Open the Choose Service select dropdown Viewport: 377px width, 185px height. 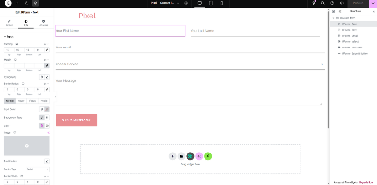tap(190, 64)
